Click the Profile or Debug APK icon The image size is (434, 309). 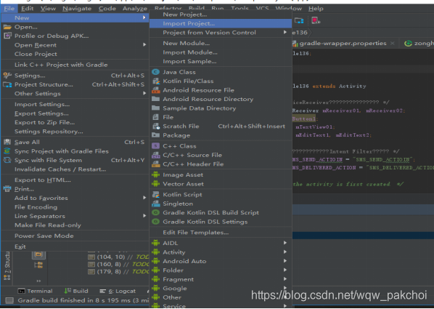pyautogui.click(x=7, y=36)
